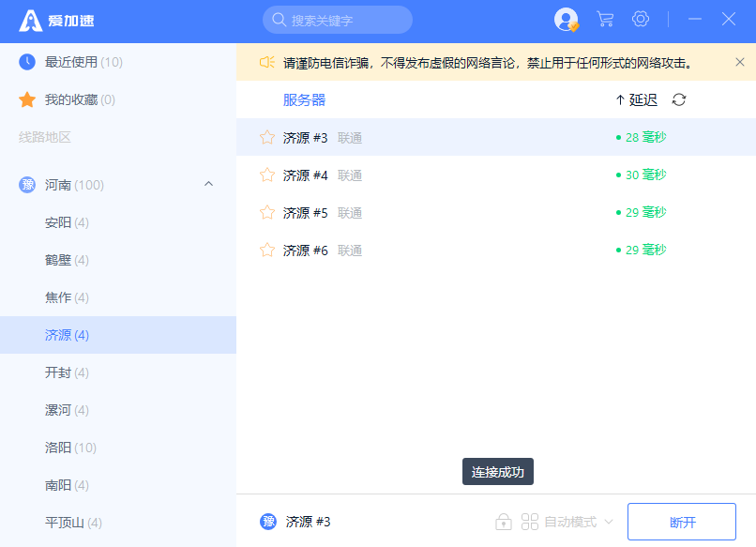756x547 pixels.
Task: Click the 豫 badge beside 河南
Action: click(x=27, y=185)
